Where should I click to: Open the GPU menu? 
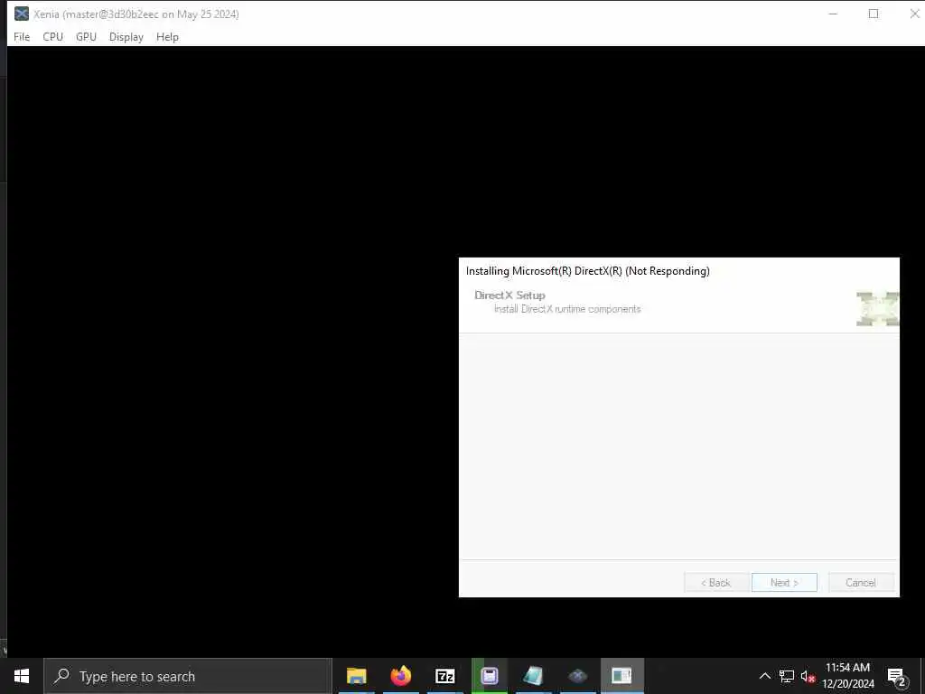coord(86,36)
